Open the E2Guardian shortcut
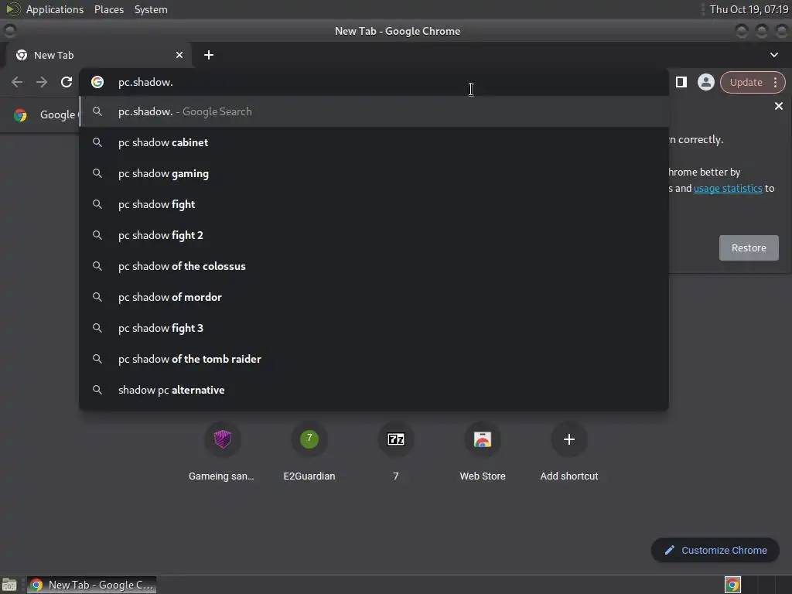The image size is (792, 594). [x=309, y=451]
